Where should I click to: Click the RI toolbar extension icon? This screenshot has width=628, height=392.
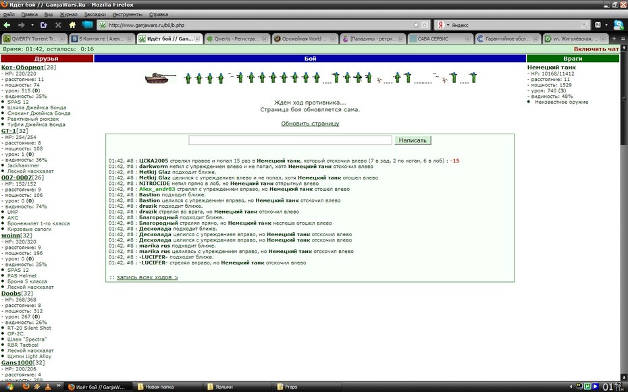click(x=598, y=25)
